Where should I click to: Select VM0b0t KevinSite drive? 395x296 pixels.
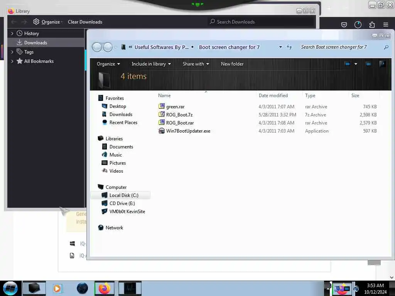[x=127, y=212]
